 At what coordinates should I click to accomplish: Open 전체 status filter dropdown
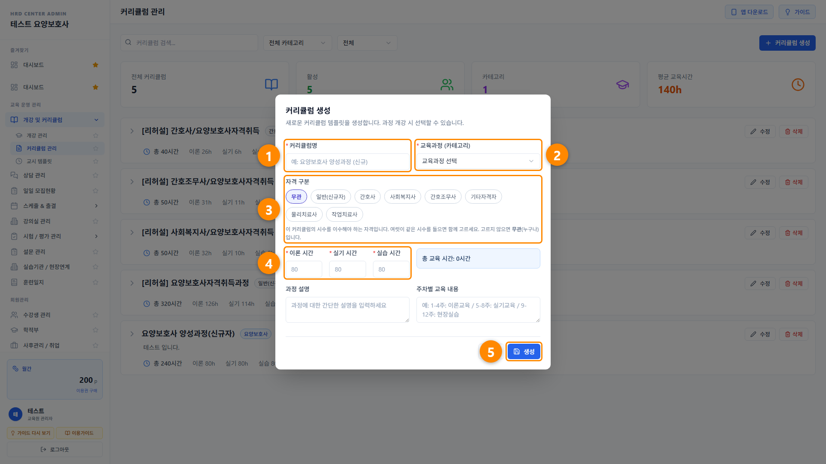click(x=367, y=43)
